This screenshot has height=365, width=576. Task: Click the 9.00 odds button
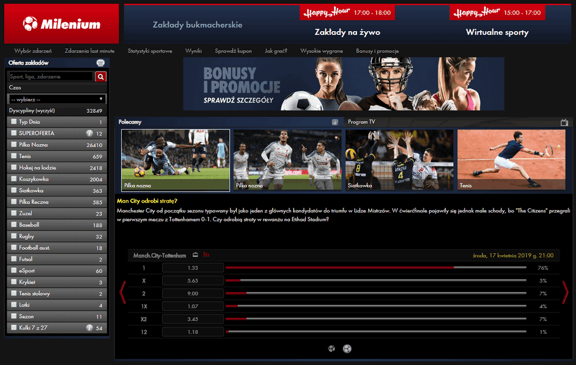(x=193, y=294)
